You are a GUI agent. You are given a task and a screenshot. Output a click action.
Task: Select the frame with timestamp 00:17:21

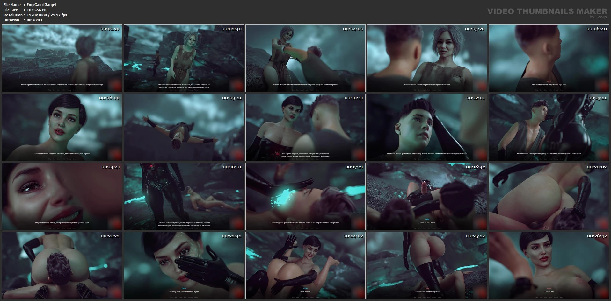[x=305, y=196]
